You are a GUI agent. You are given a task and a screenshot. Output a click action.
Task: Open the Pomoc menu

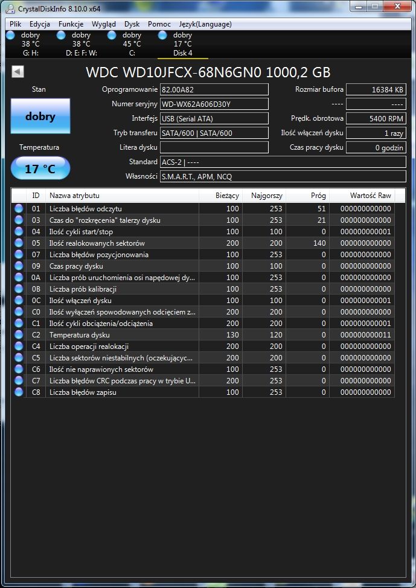click(x=159, y=24)
